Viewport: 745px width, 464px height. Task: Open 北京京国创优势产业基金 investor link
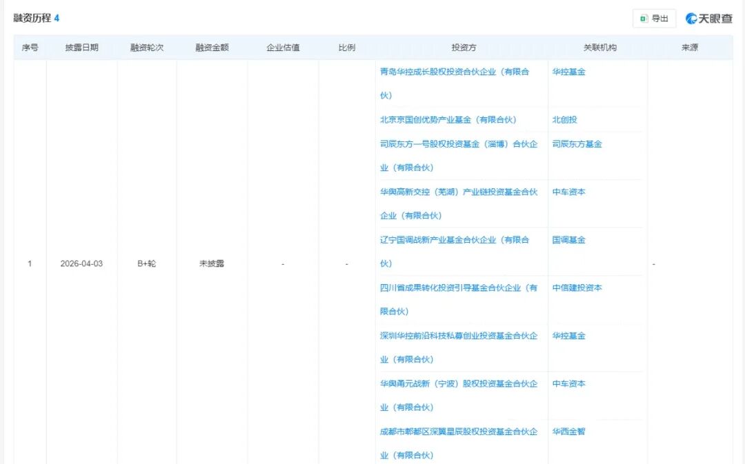(x=448, y=120)
